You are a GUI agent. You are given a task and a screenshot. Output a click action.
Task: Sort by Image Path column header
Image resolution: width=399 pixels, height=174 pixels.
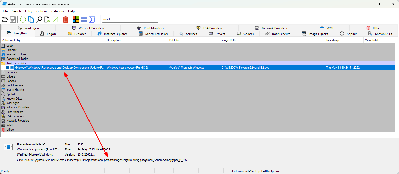point(272,40)
